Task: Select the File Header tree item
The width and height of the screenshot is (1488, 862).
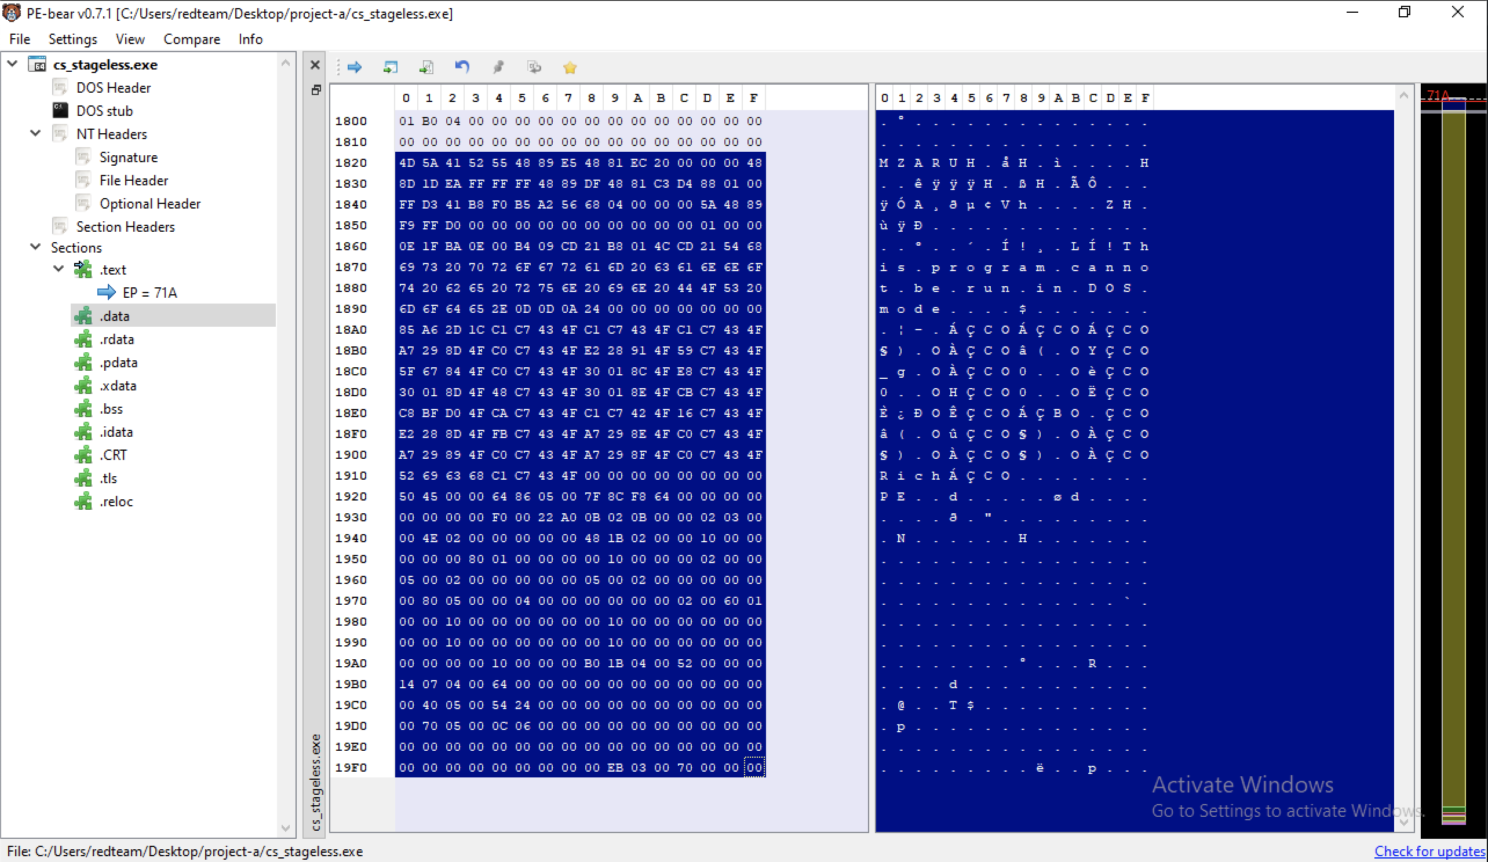Action: coord(134,180)
